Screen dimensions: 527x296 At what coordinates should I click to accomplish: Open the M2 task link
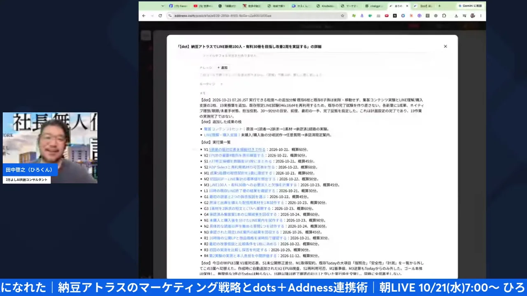click(x=243, y=179)
